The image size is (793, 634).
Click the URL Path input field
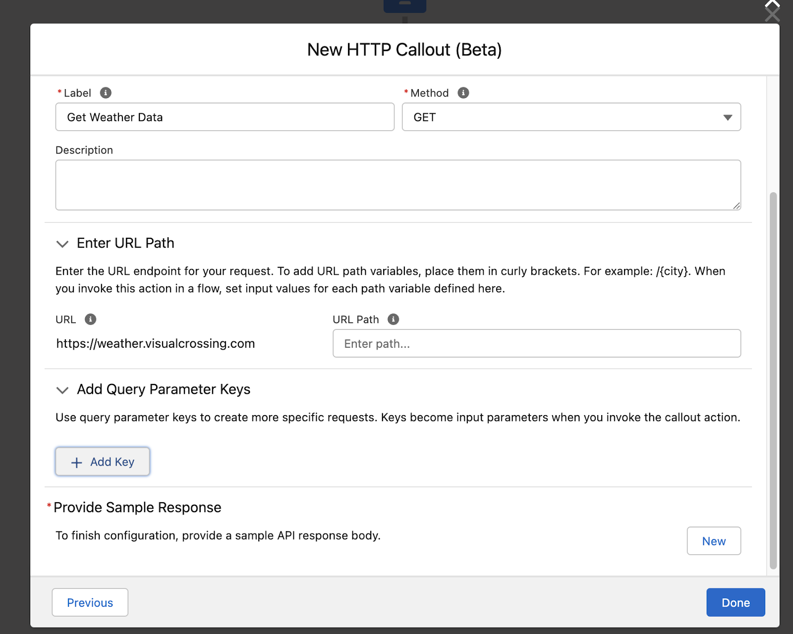[x=536, y=343]
